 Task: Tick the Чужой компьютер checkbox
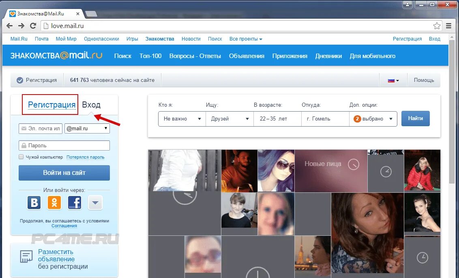tap(21, 157)
